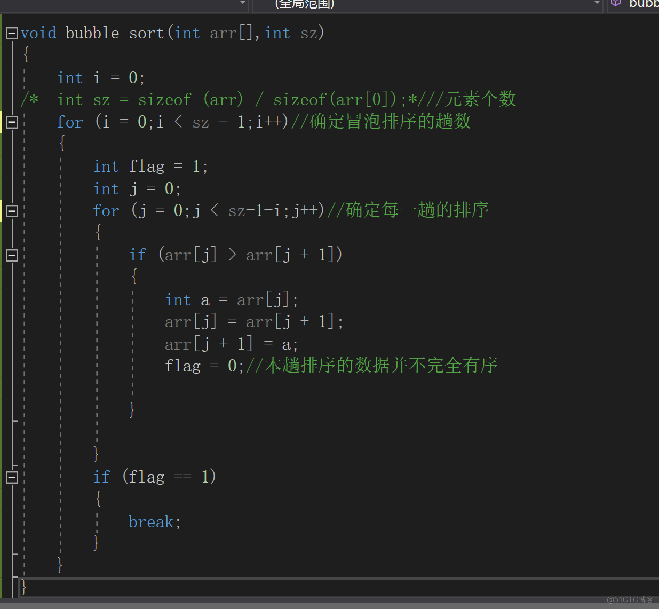The width and height of the screenshot is (659, 609).
Task: Open the global scope (全局范围) dropdown
Action: (x=427, y=4)
